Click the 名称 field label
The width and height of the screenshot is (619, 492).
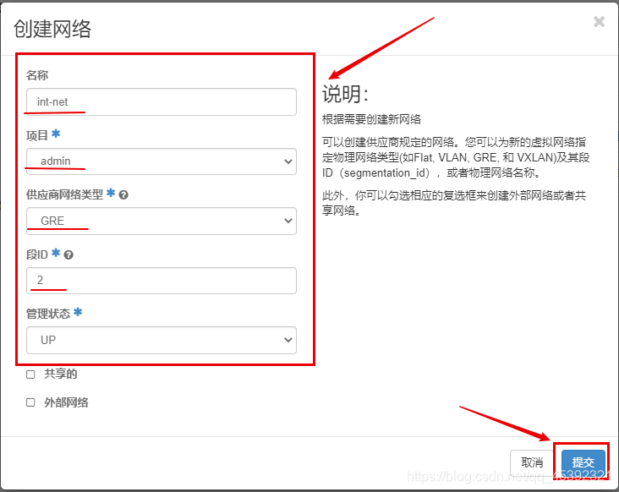click(37, 75)
